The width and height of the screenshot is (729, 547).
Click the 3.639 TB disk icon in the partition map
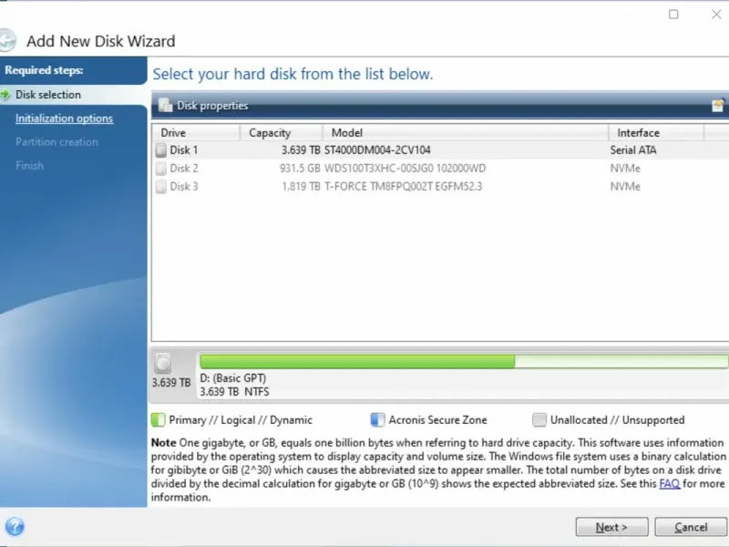pos(163,364)
